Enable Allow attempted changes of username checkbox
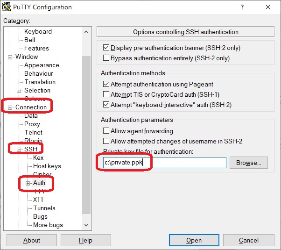Viewport: 281px width, 250px height. point(106,141)
